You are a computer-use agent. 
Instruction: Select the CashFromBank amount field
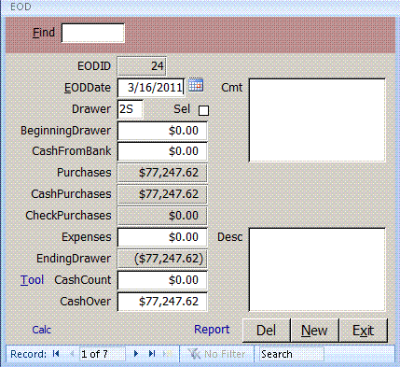click(162, 151)
